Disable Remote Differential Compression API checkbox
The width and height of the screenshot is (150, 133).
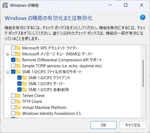(x=13, y=60)
